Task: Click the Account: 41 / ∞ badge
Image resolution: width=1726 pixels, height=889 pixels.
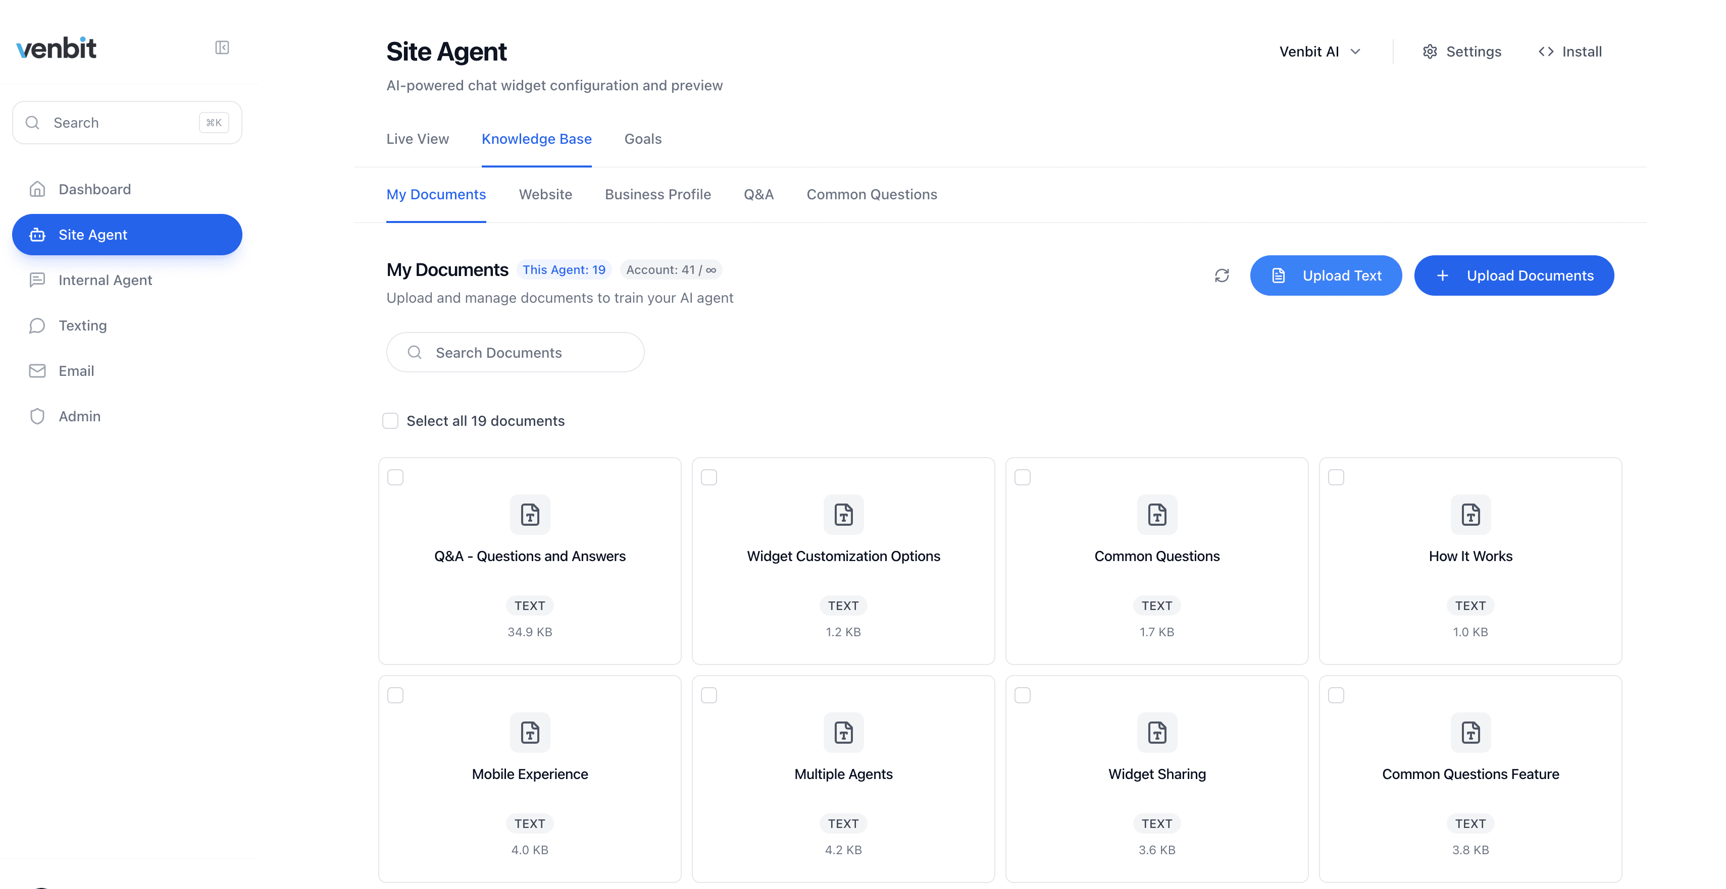Action: point(671,270)
